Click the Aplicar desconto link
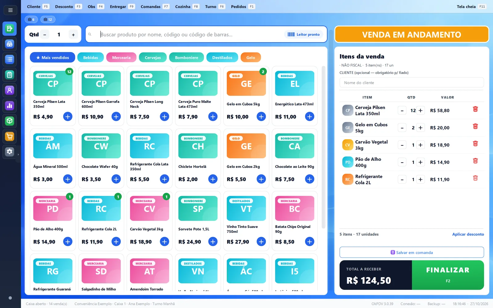Viewport: 493px width, 308px height. [x=468, y=234]
